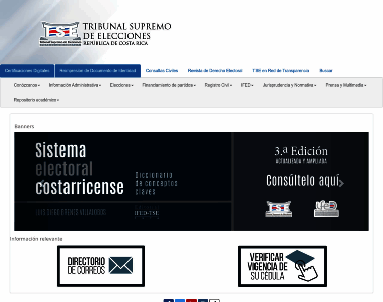
Task: Expand the Conózcanos dropdown menu
Action: tap(27, 85)
